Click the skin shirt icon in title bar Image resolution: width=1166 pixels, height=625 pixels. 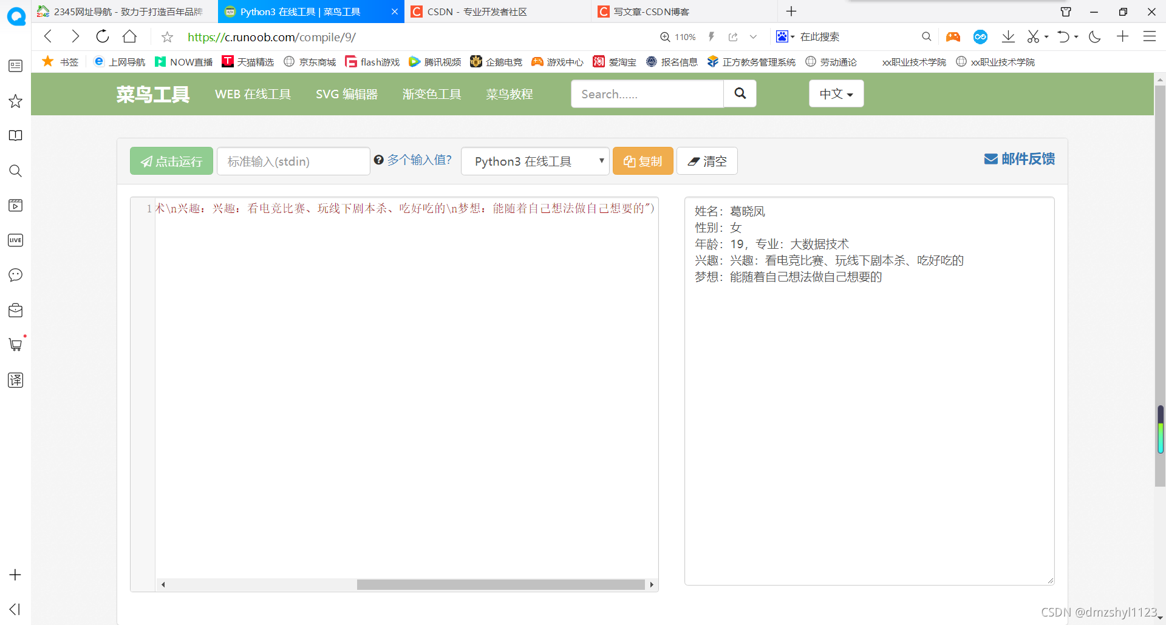click(x=1066, y=12)
